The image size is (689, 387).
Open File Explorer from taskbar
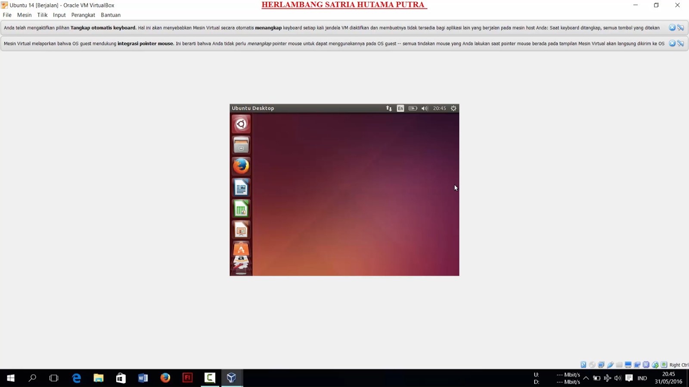click(x=99, y=378)
